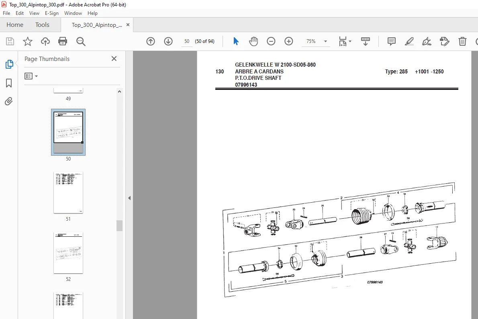
Task: Click the '(50 of 94)' page count
Action: coord(204,41)
